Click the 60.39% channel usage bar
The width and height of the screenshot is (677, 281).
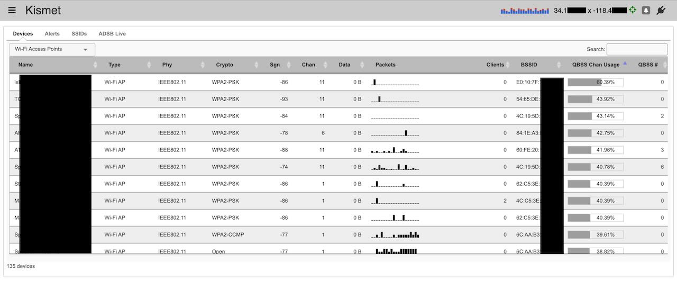[x=596, y=82]
